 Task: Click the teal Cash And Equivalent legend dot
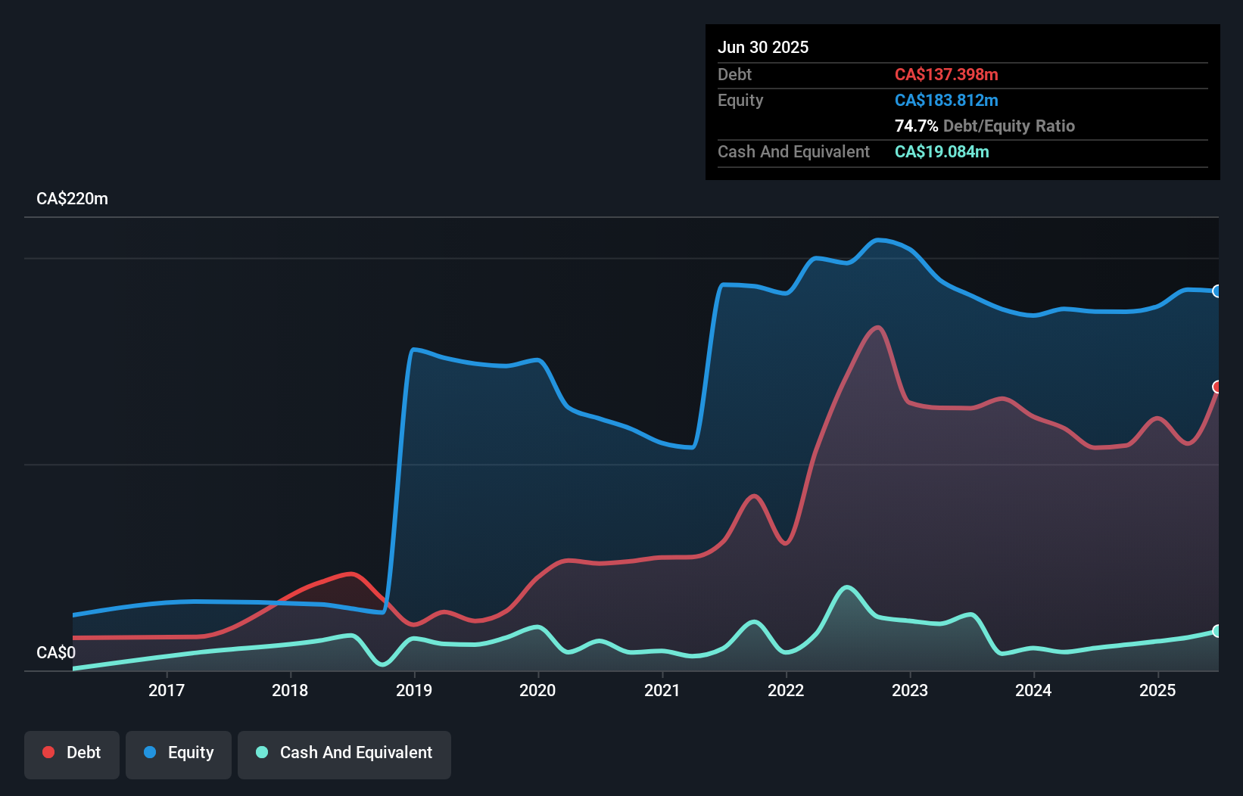[x=260, y=752]
